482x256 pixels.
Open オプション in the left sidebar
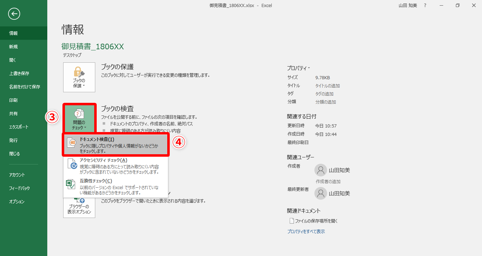(x=24, y=201)
